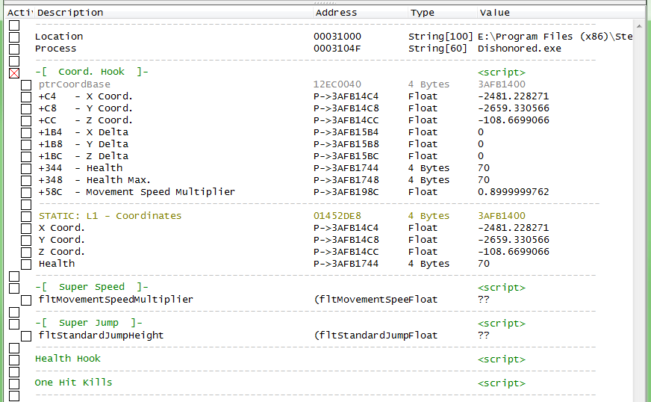Click address 00031000

click(x=337, y=37)
